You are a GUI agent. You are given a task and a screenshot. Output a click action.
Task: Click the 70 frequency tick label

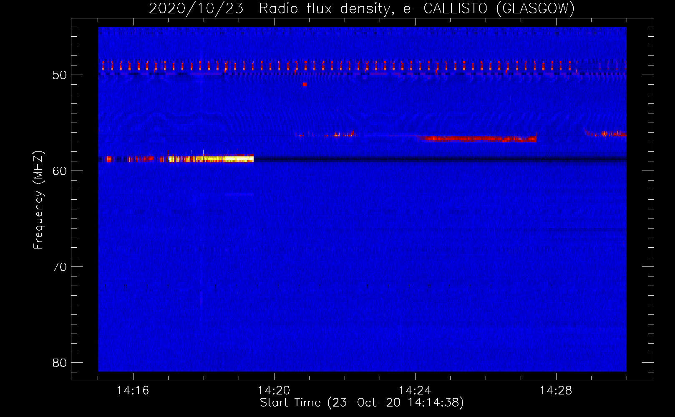(x=60, y=267)
